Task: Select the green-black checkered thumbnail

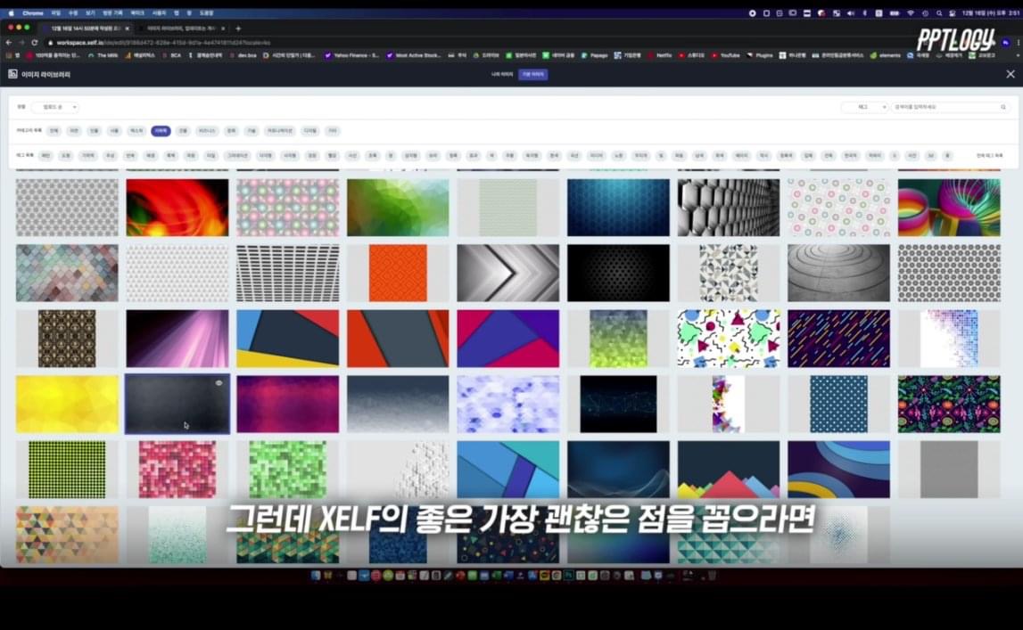Action: point(67,470)
